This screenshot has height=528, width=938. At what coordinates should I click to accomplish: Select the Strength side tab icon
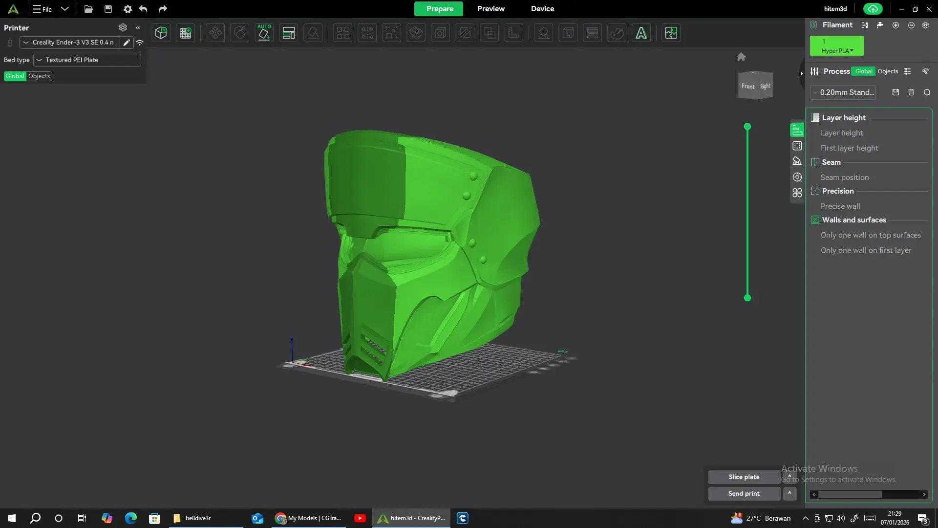[797, 146]
